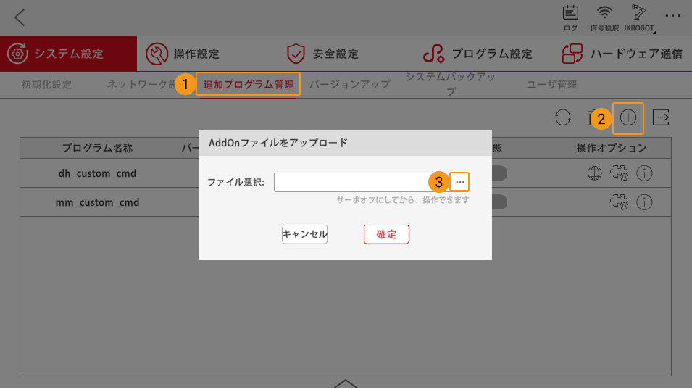Open the ログ log icon
This screenshot has height=390, width=692.
(x=570, y=18)
